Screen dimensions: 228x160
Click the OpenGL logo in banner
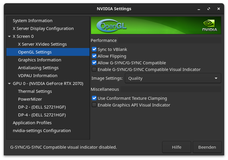111,26
